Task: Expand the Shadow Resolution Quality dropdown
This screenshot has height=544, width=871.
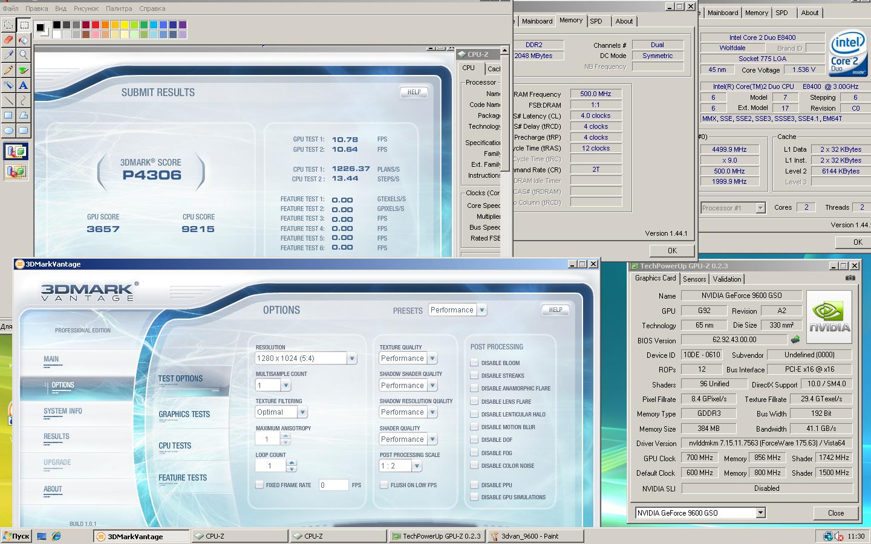Action: pos(432,412)
